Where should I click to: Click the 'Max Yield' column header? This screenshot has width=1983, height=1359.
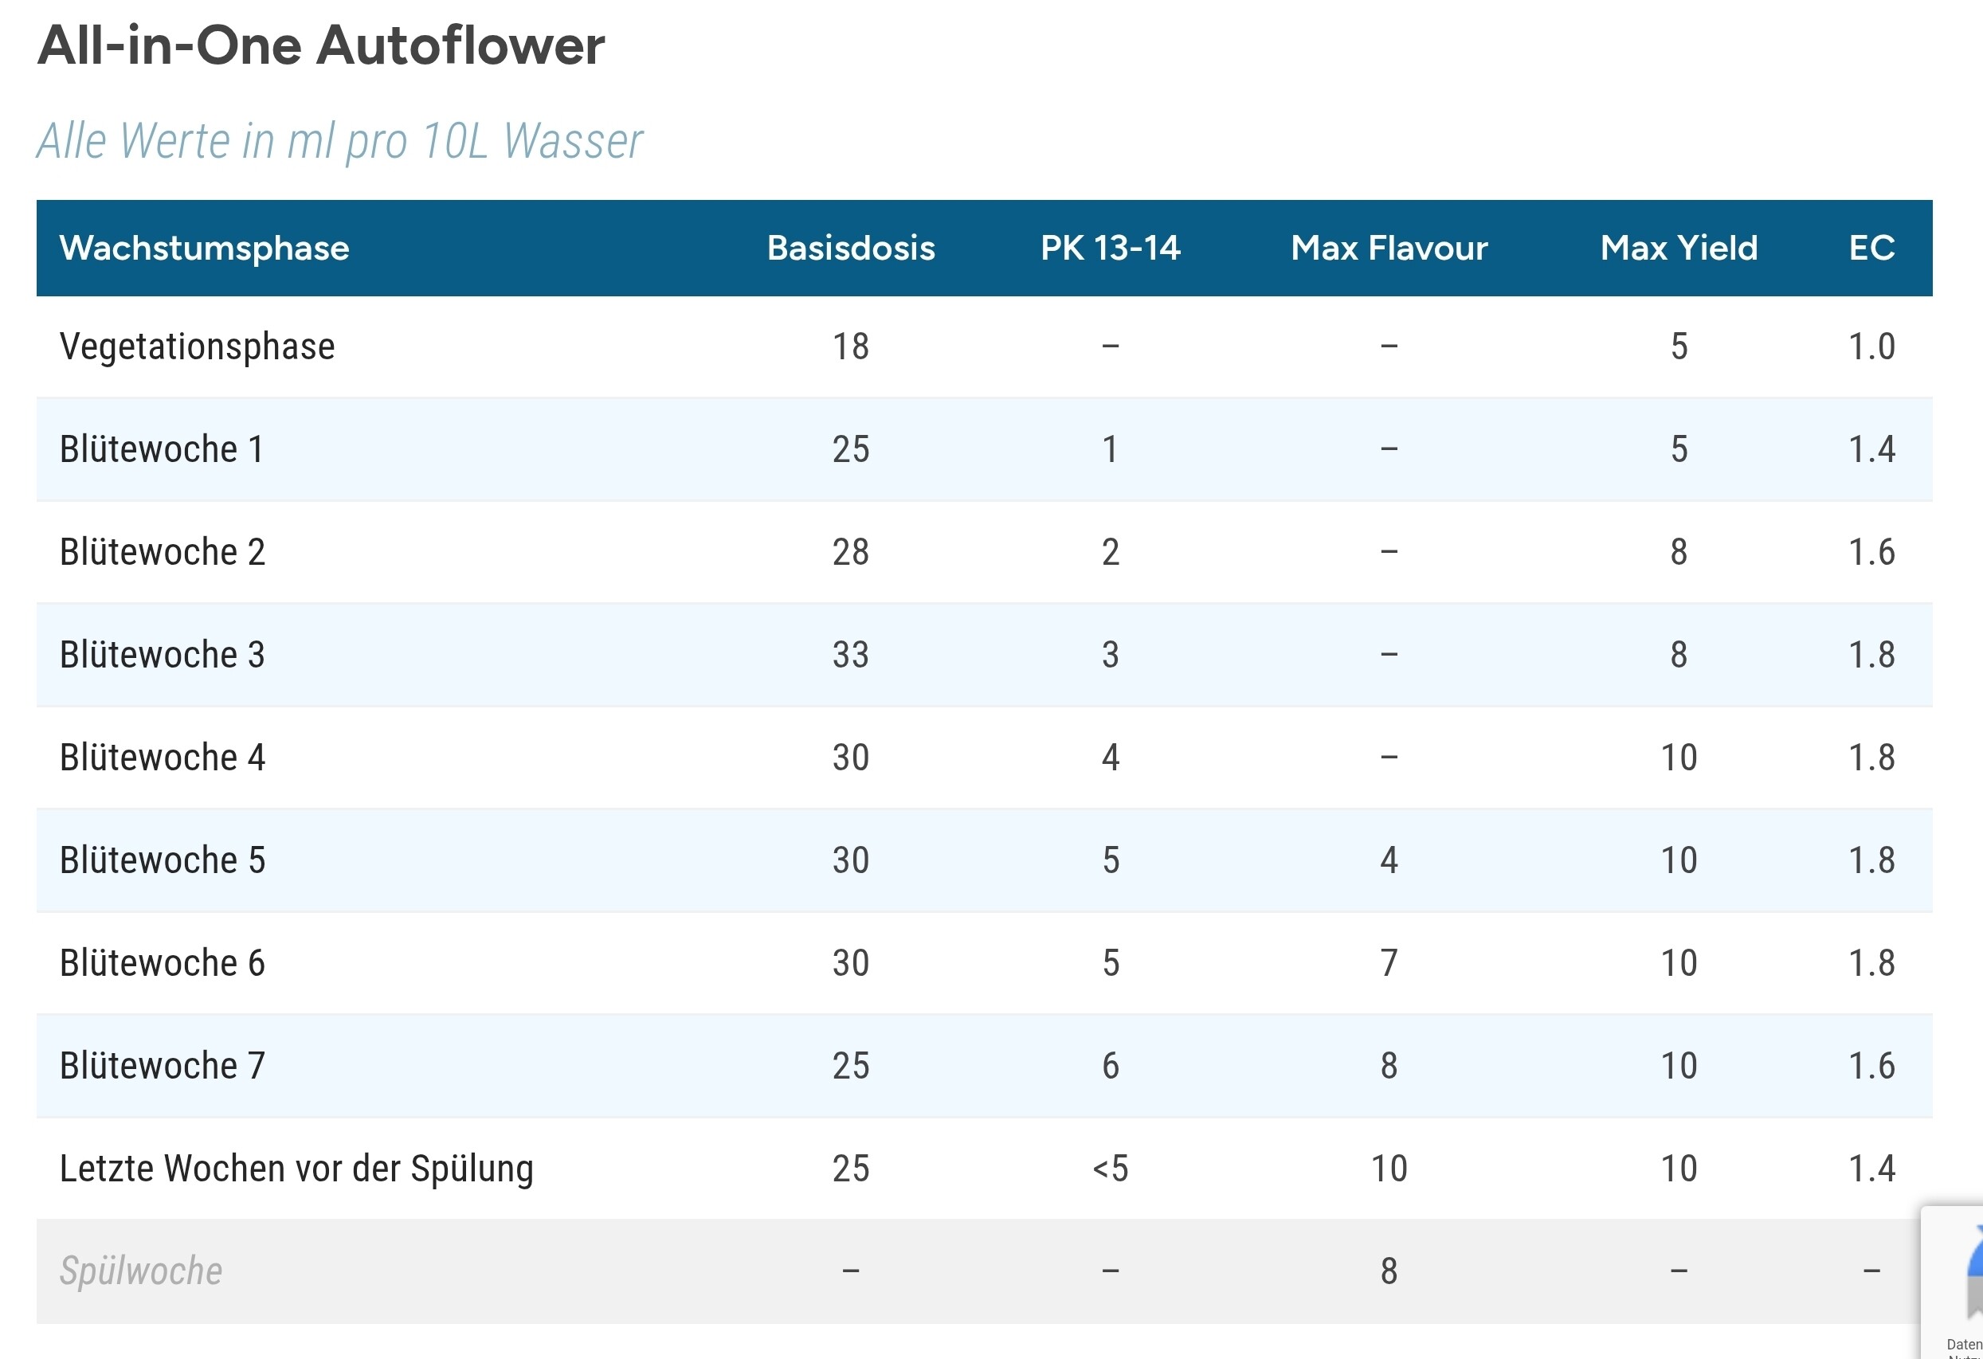(x=1679, y=249)
